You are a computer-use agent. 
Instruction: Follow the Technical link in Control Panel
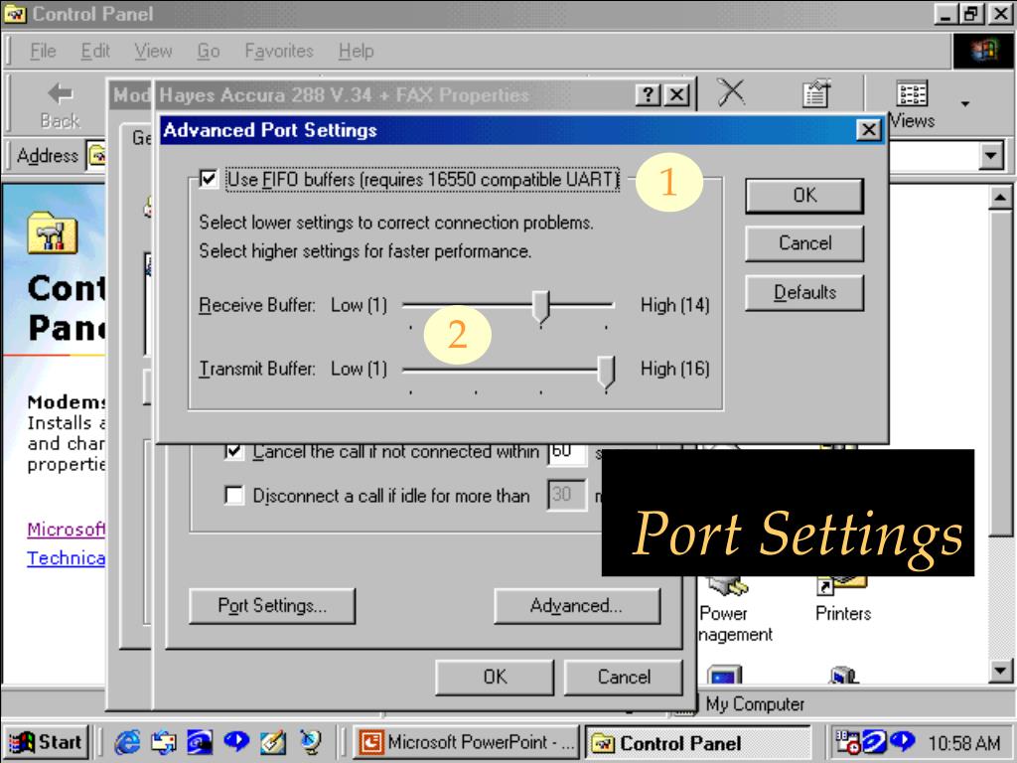tap(66, 558)
